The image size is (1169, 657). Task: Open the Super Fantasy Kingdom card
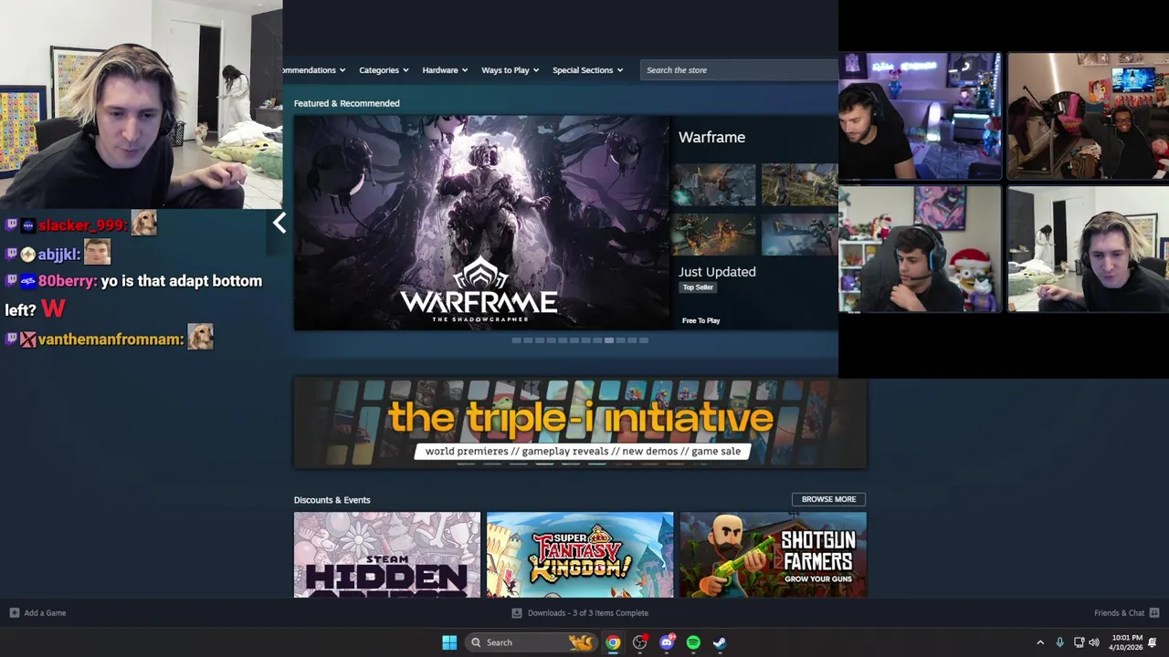point(580,555)
